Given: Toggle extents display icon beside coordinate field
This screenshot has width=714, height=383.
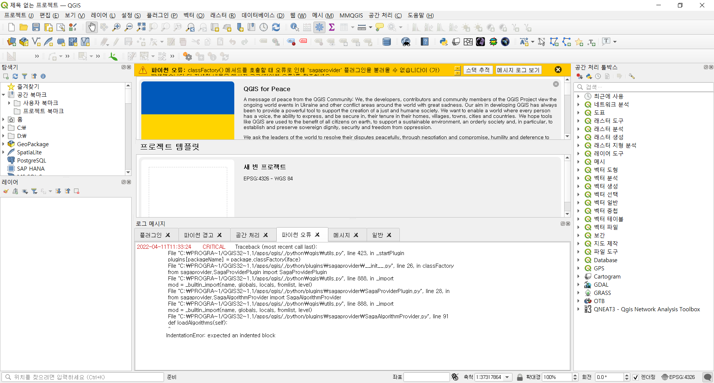Looking at the screenshot, I should tap(455, 377).
